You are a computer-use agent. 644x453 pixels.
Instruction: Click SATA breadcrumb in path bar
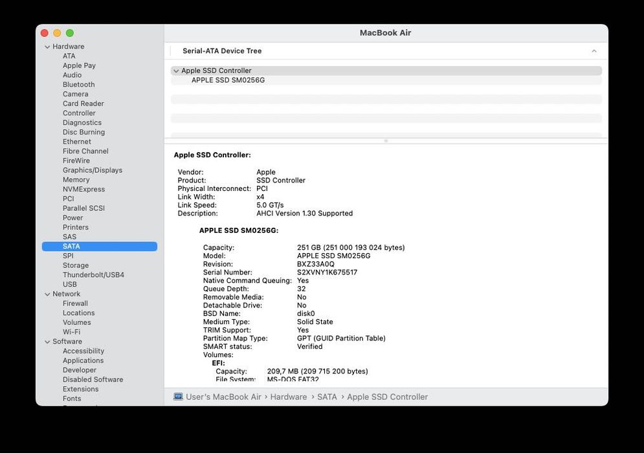pyautogui.click(x=327, y=397)
